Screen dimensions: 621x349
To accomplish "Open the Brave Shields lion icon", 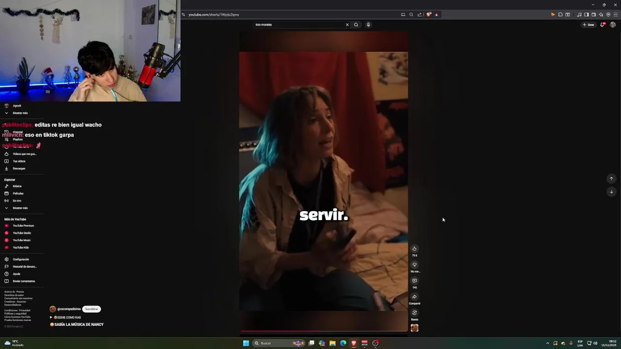I will (428, 15).
